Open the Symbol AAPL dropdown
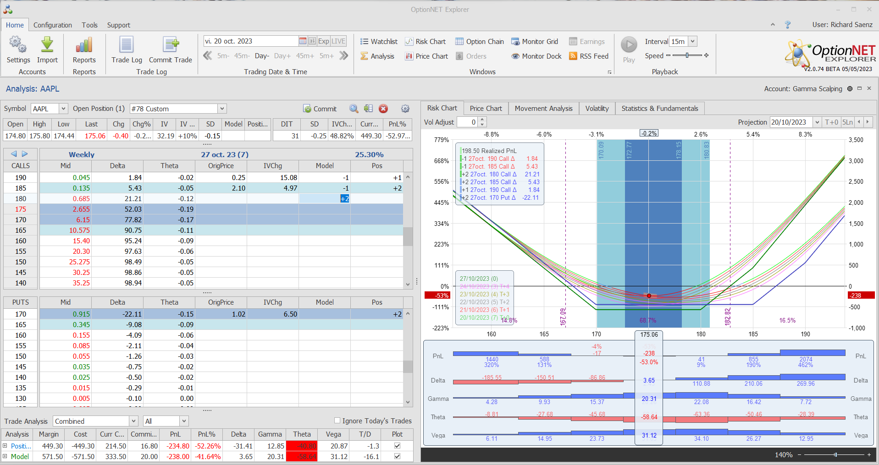The image size is (879, 465). (x=63, y=109)
